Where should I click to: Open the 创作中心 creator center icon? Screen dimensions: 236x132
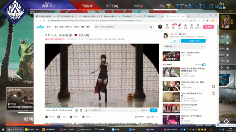point(198,26)
